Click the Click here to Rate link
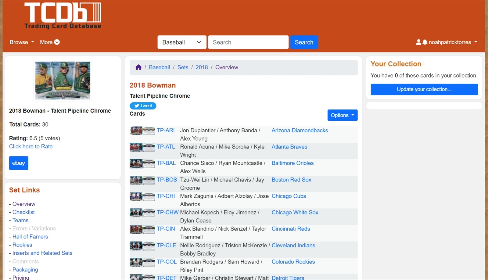The image size is (488, 280). coord(31,146)
